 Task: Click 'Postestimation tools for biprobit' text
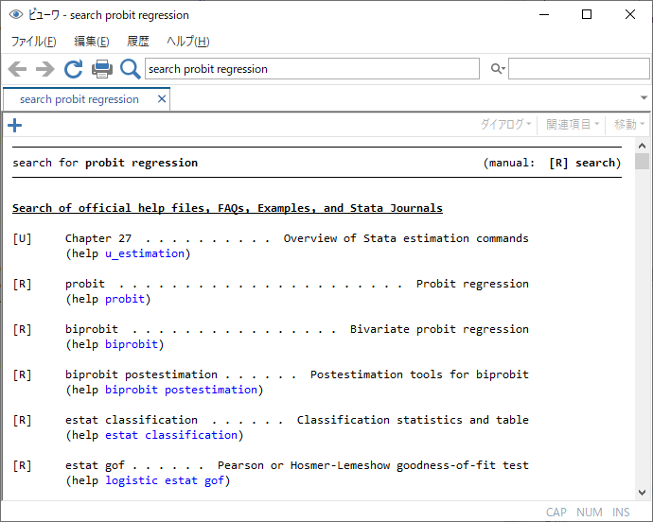click(419, 374)
